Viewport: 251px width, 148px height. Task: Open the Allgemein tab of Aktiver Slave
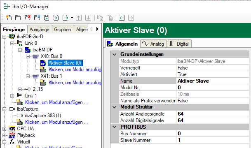point(123,44)
